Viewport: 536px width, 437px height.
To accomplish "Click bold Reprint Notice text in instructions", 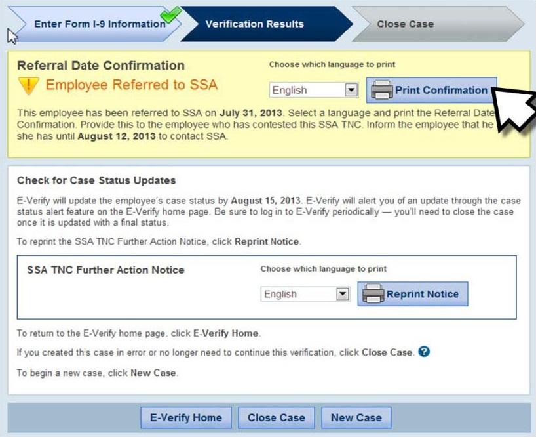I will (x=267, y=241).
